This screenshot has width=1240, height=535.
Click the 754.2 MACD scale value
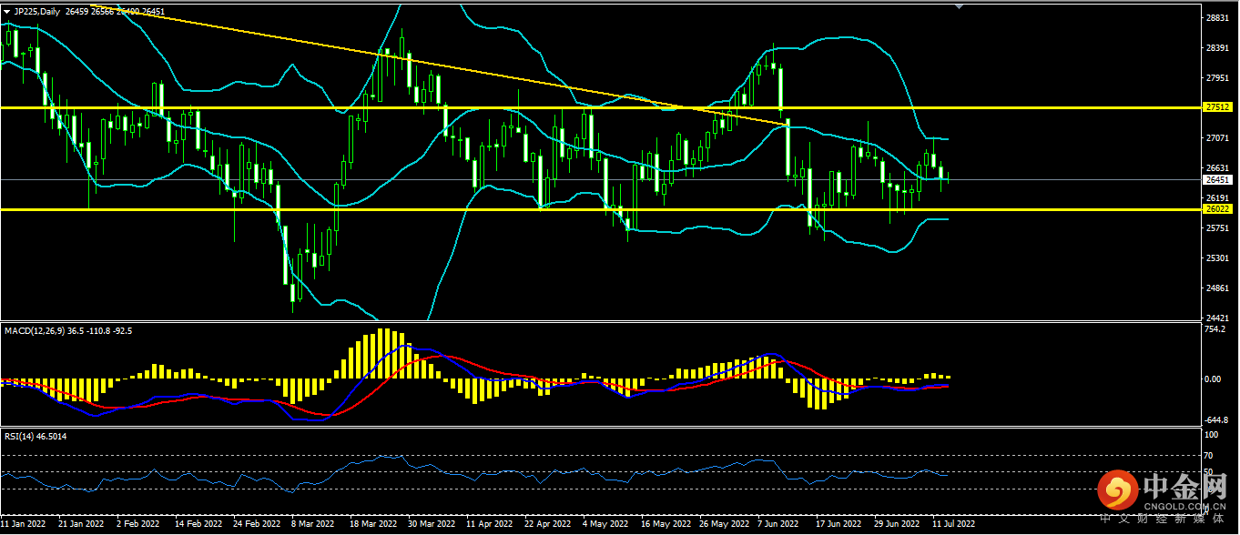click(x=1215, y=330)
